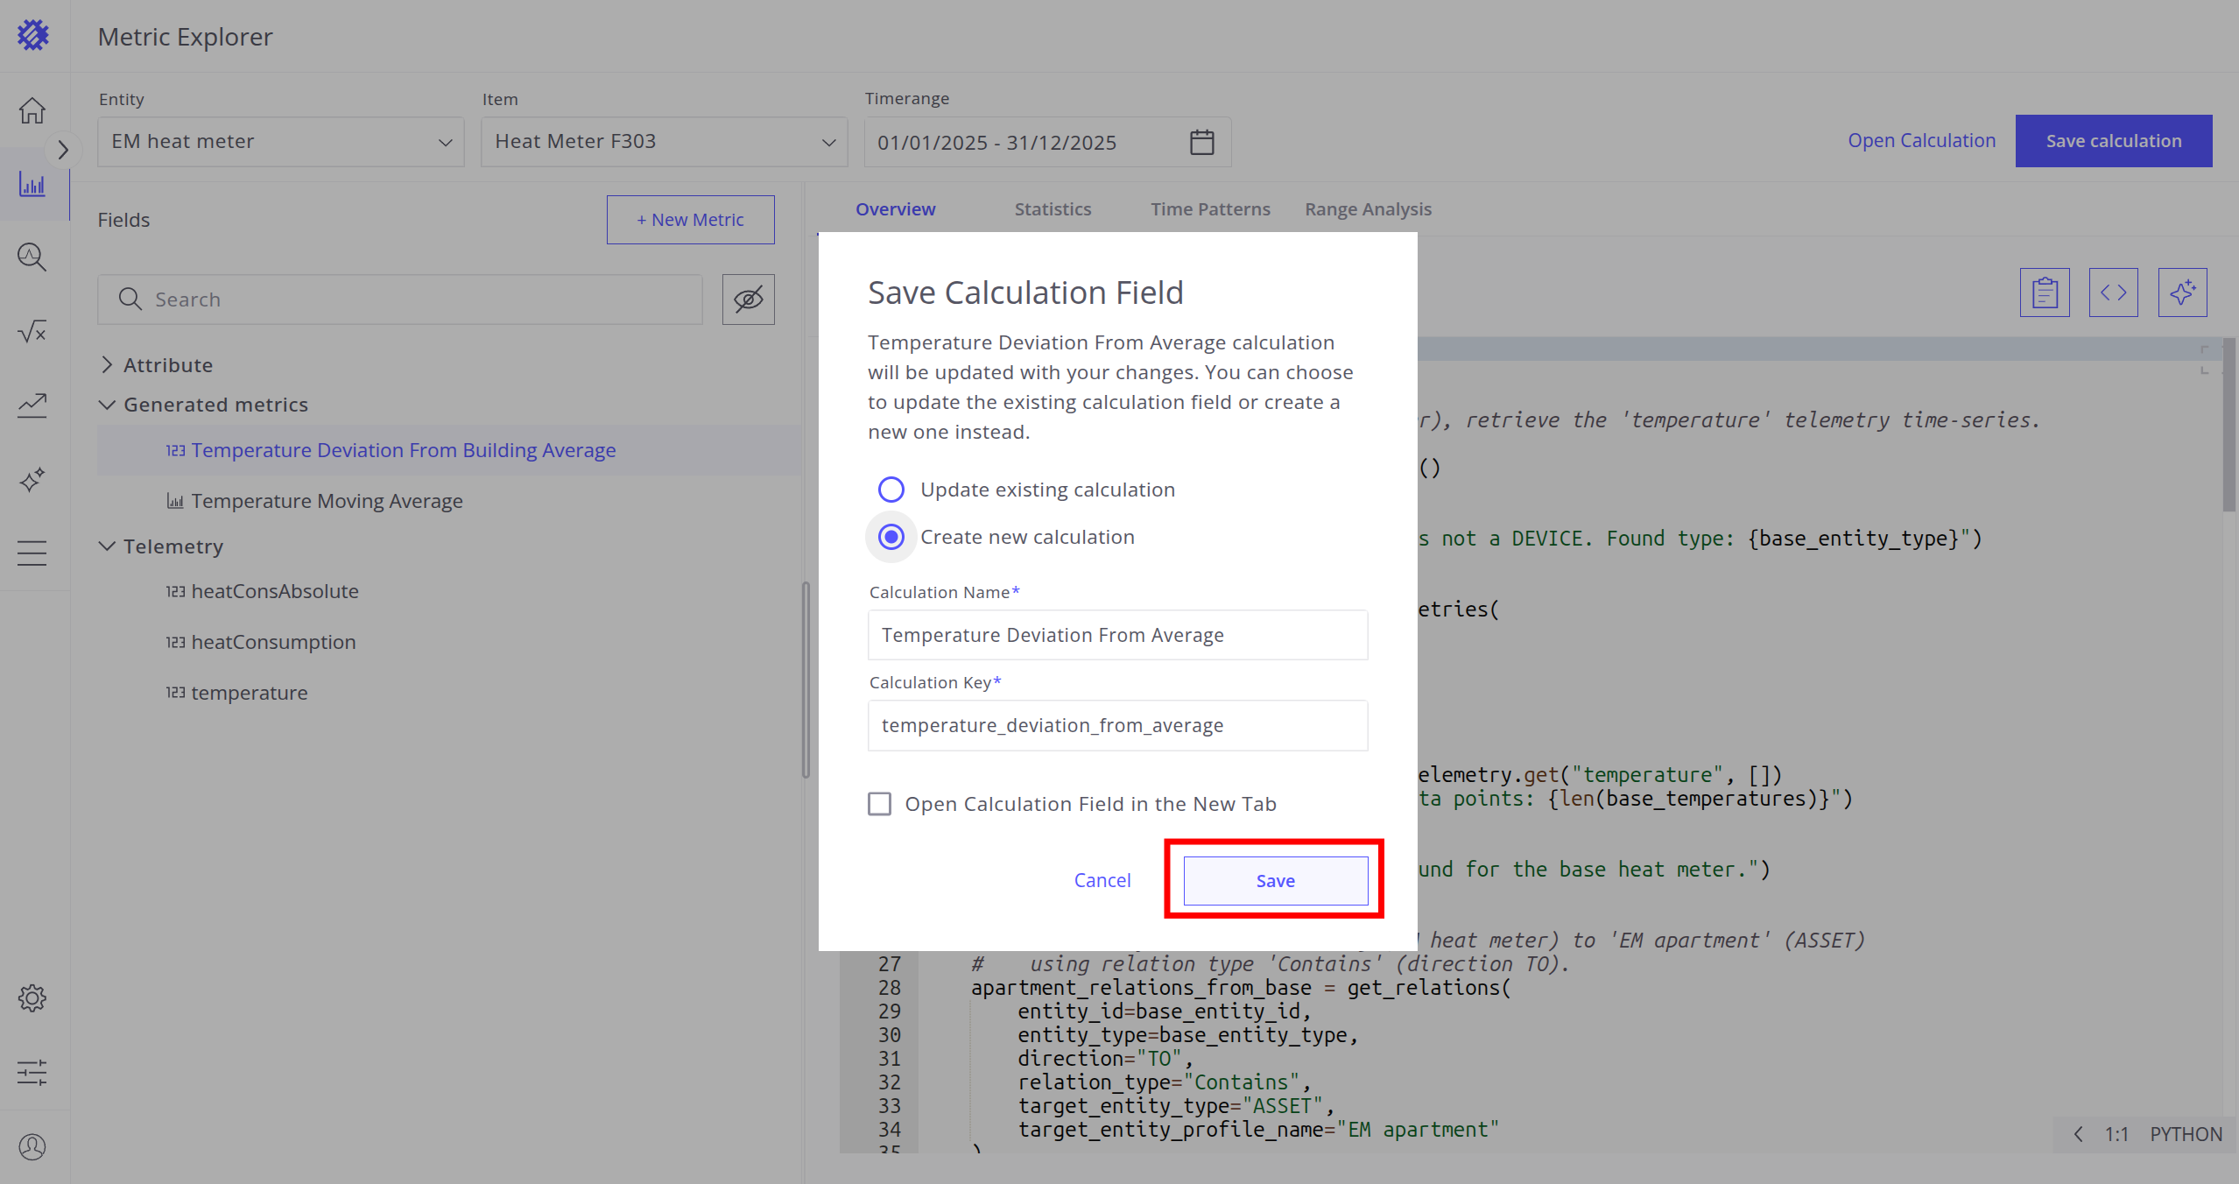The width and height of the screenshot is (2239, 1184).
Task: Expand the Attribute tree section
Action: pyautogui.click(x=107, y=365)
